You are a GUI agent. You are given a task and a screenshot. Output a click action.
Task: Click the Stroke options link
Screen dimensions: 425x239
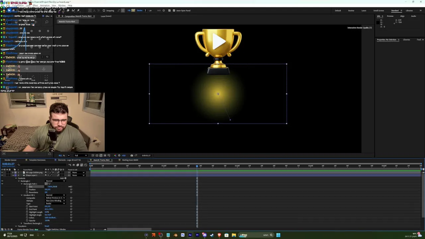click(x=140, y=10)
